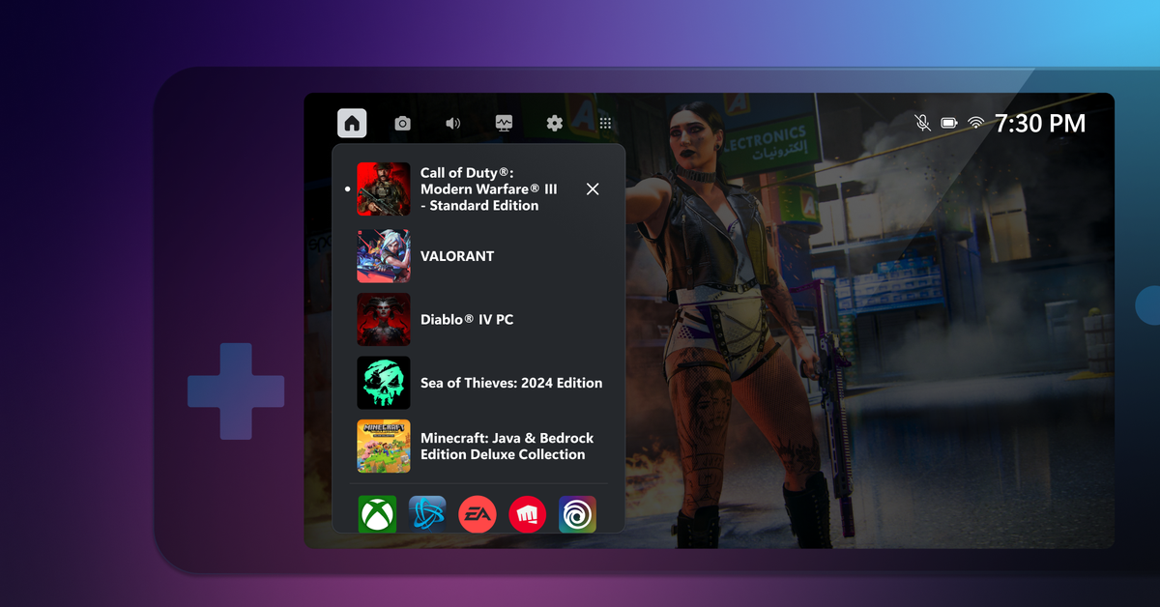The height and width of the screenshot is (607, 1160).
Task: Click the muted microphone status icon
Action: pyautogui.click(x=922, y=123)
